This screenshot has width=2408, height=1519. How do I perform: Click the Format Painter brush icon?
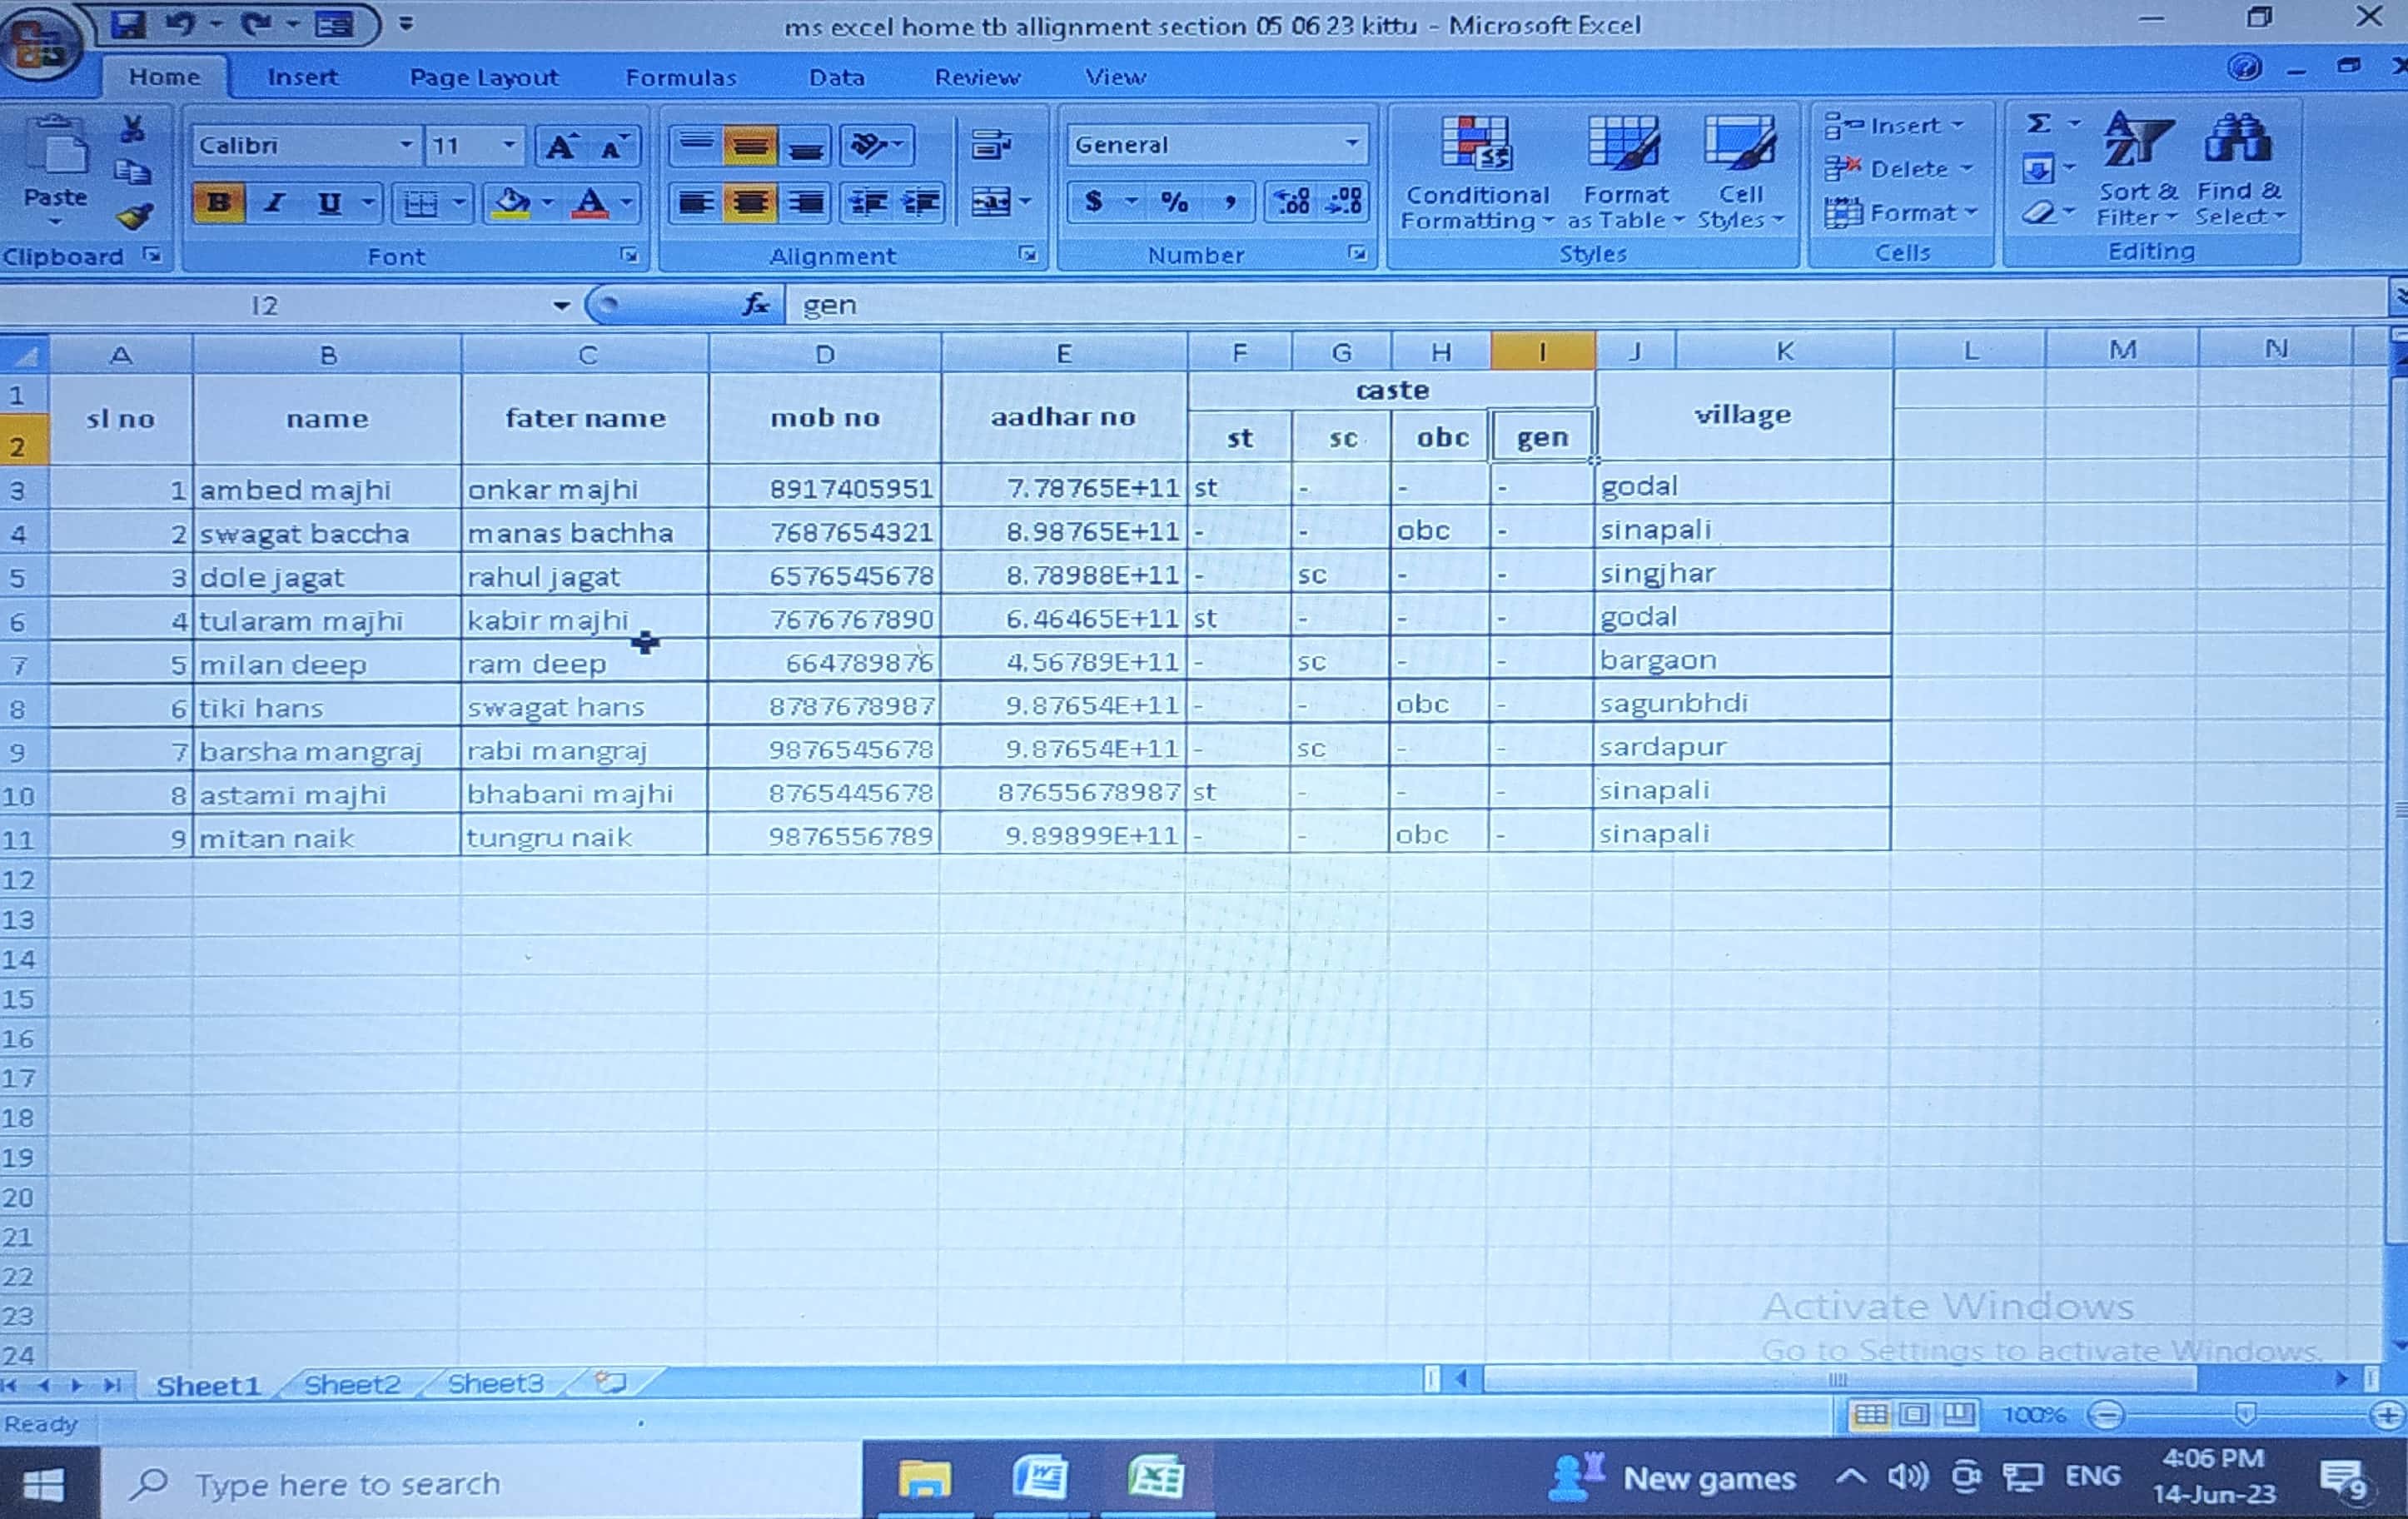tap(134, 216)
